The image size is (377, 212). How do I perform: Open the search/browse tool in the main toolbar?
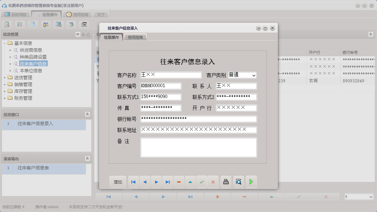point(7,24)
